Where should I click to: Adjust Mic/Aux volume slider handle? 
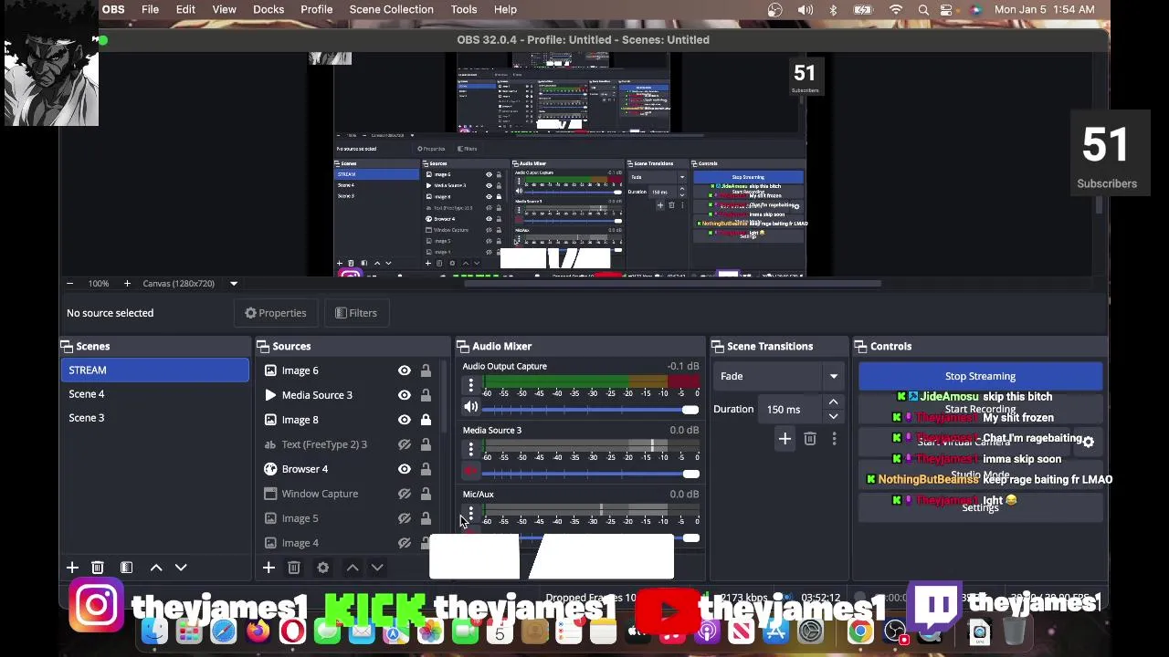tap(690, 538)
